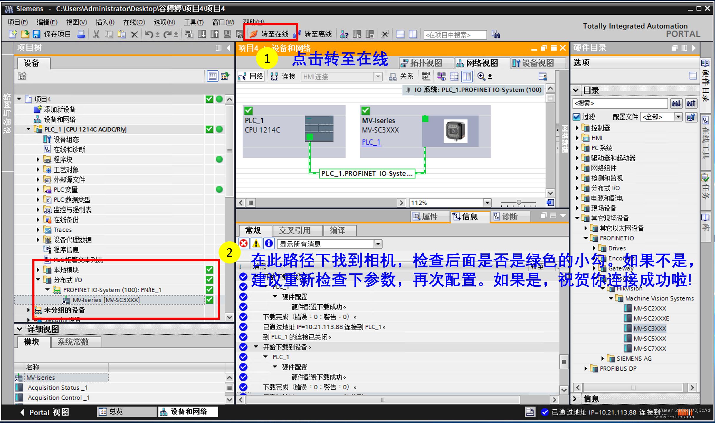Click the zoom slider in network view
The width and height of the screenshot is (715, 423).
(x=518, y=203)
